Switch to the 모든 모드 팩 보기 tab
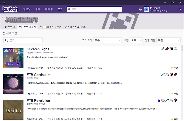Screen dimensions: 184x121 pyautogui.click(x=27, y=27)
